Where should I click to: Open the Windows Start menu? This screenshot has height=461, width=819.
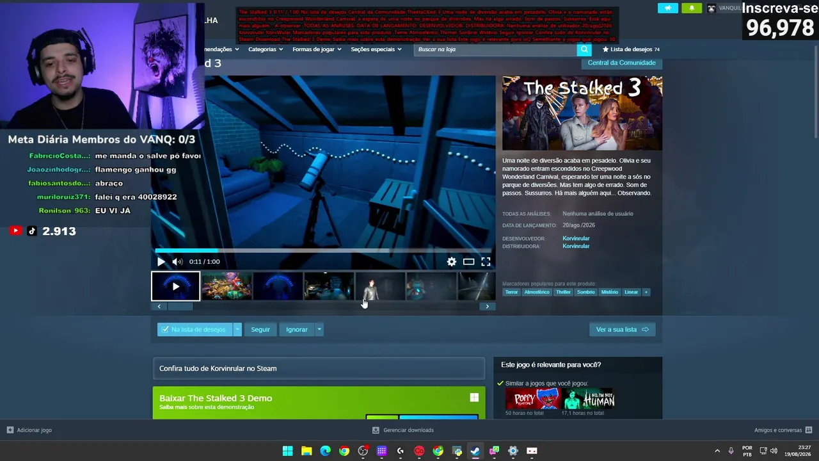tap(288, 451)
